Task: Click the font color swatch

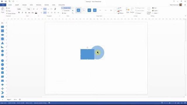Action: (36, 13)
